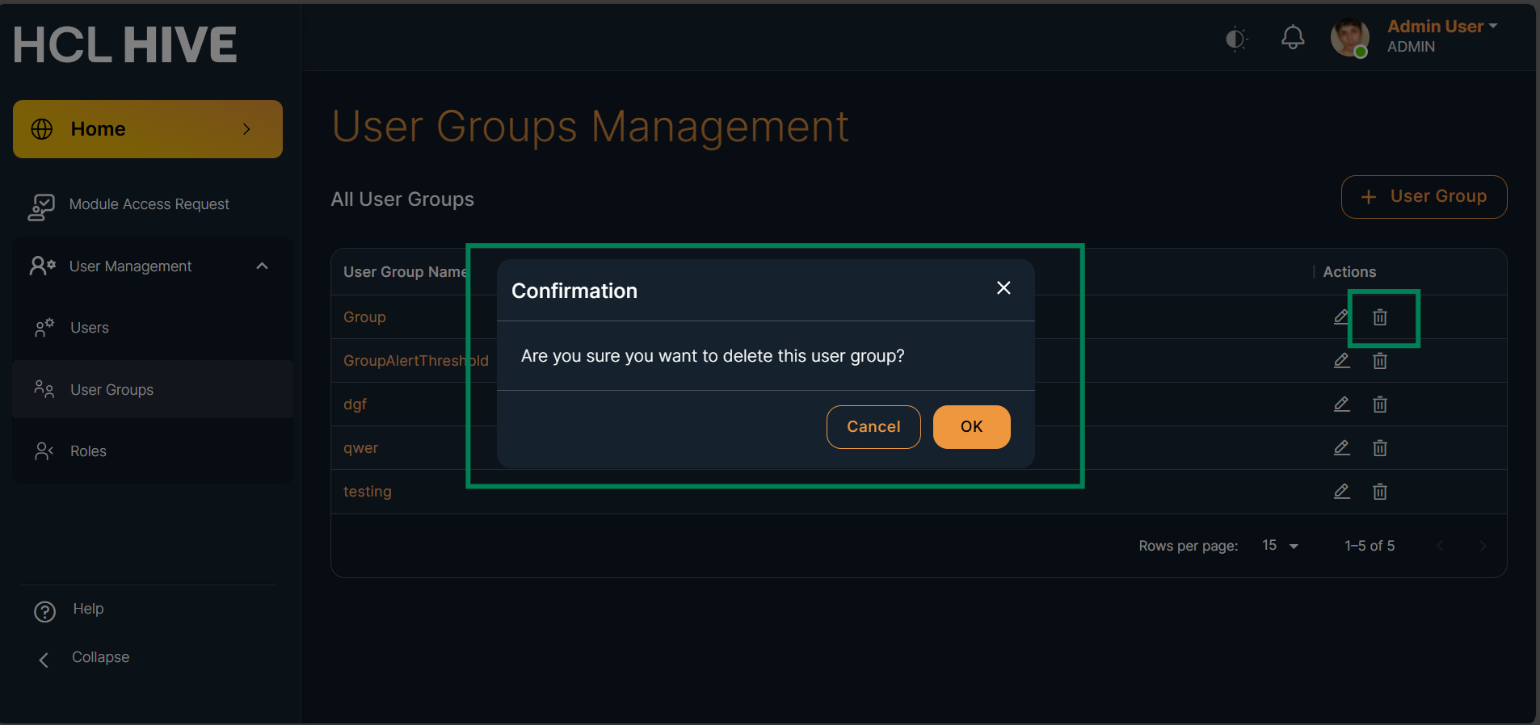Click the Users icon in sidebar
This screenshot has height=725, width=1540.
[x=44, y=328]
